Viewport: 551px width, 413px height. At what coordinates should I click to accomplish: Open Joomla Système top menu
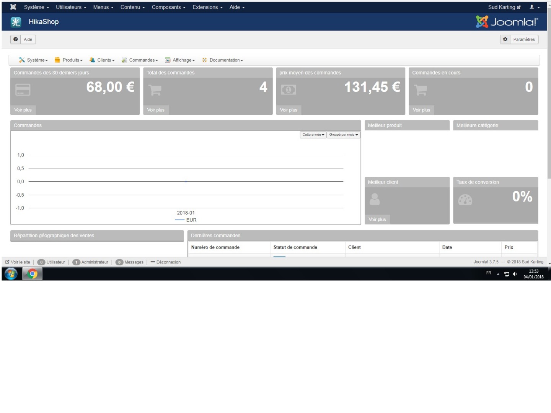pyautogui.click(x=36, y=7)
